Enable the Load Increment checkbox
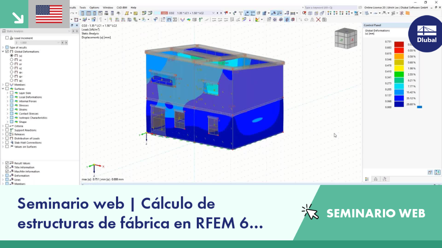Screen dimensions: 442x248 [x=7, y=38]
